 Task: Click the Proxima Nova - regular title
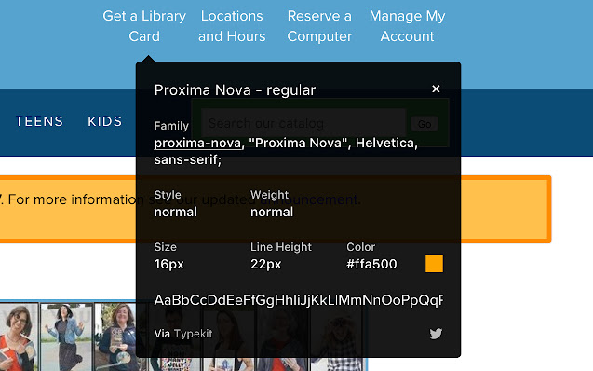pos(235,90)
